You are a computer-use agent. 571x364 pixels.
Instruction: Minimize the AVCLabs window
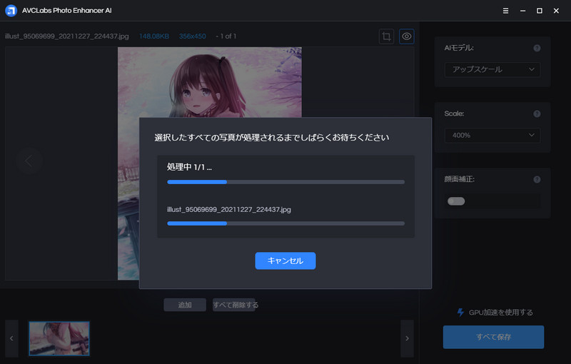click(x=522, y=11)
